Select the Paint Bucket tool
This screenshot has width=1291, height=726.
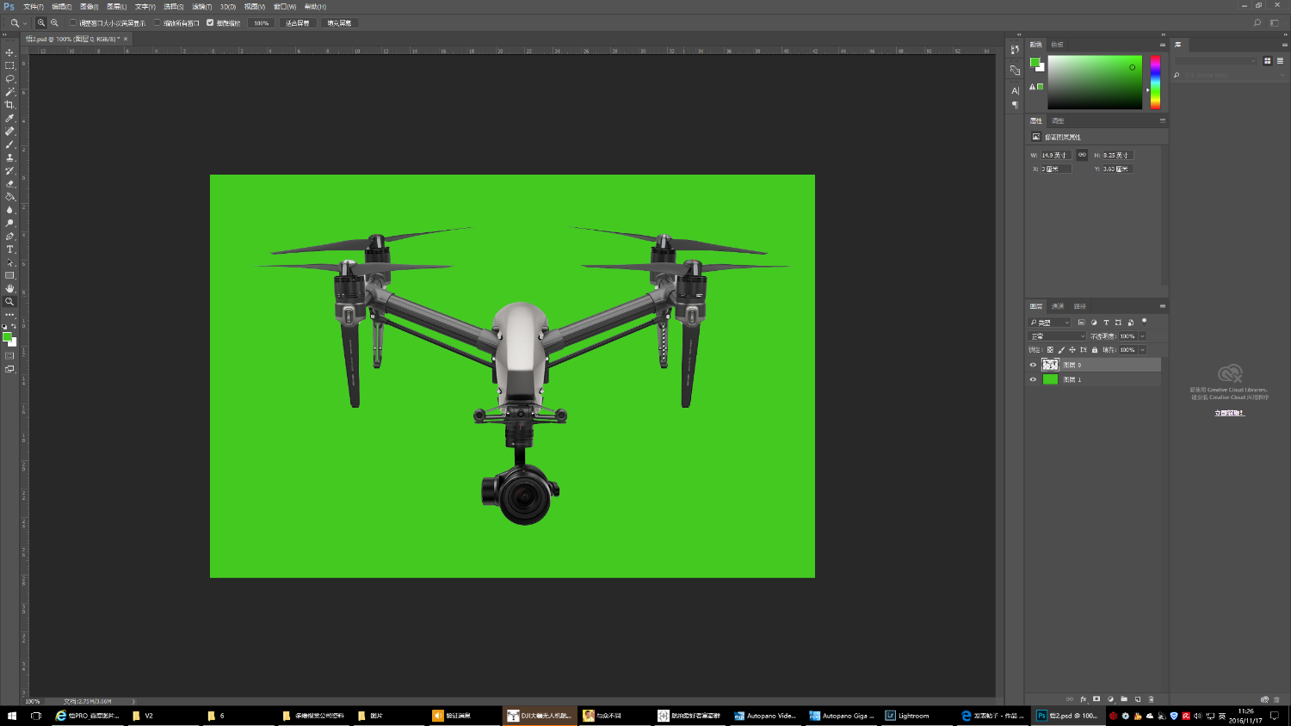(x=9, y=197)
